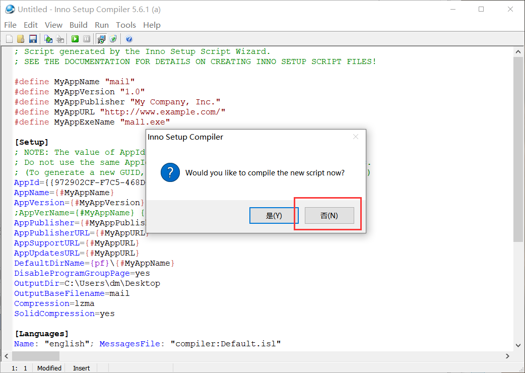
Task: Maximize the Inno Setup Compiler window
Action: tap(481, 10)
